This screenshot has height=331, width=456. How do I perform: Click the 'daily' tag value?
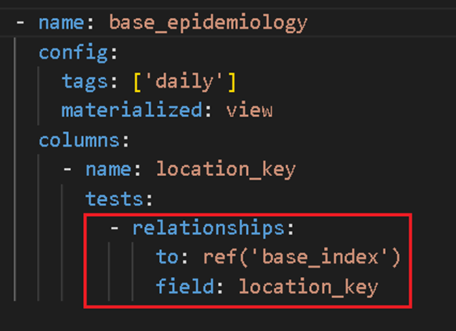coord(183,82)
